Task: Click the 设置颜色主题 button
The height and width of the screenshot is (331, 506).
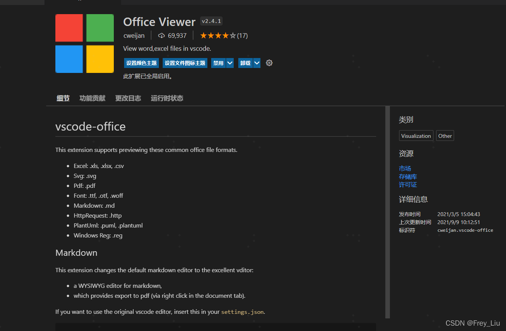Action: click(141, 63)
